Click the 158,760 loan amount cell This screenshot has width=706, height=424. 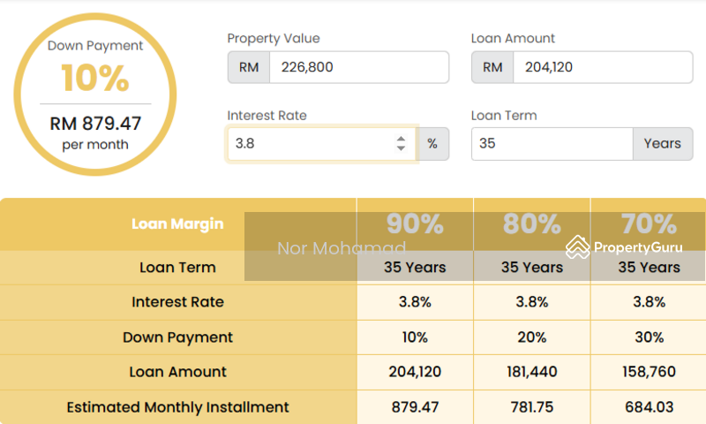pyautogui.click(x=648, y=372)
